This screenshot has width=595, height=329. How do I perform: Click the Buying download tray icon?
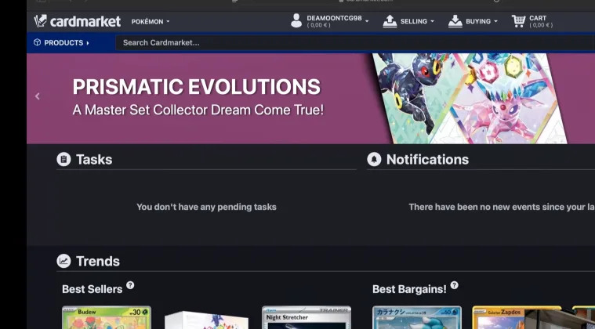point(455,21)
